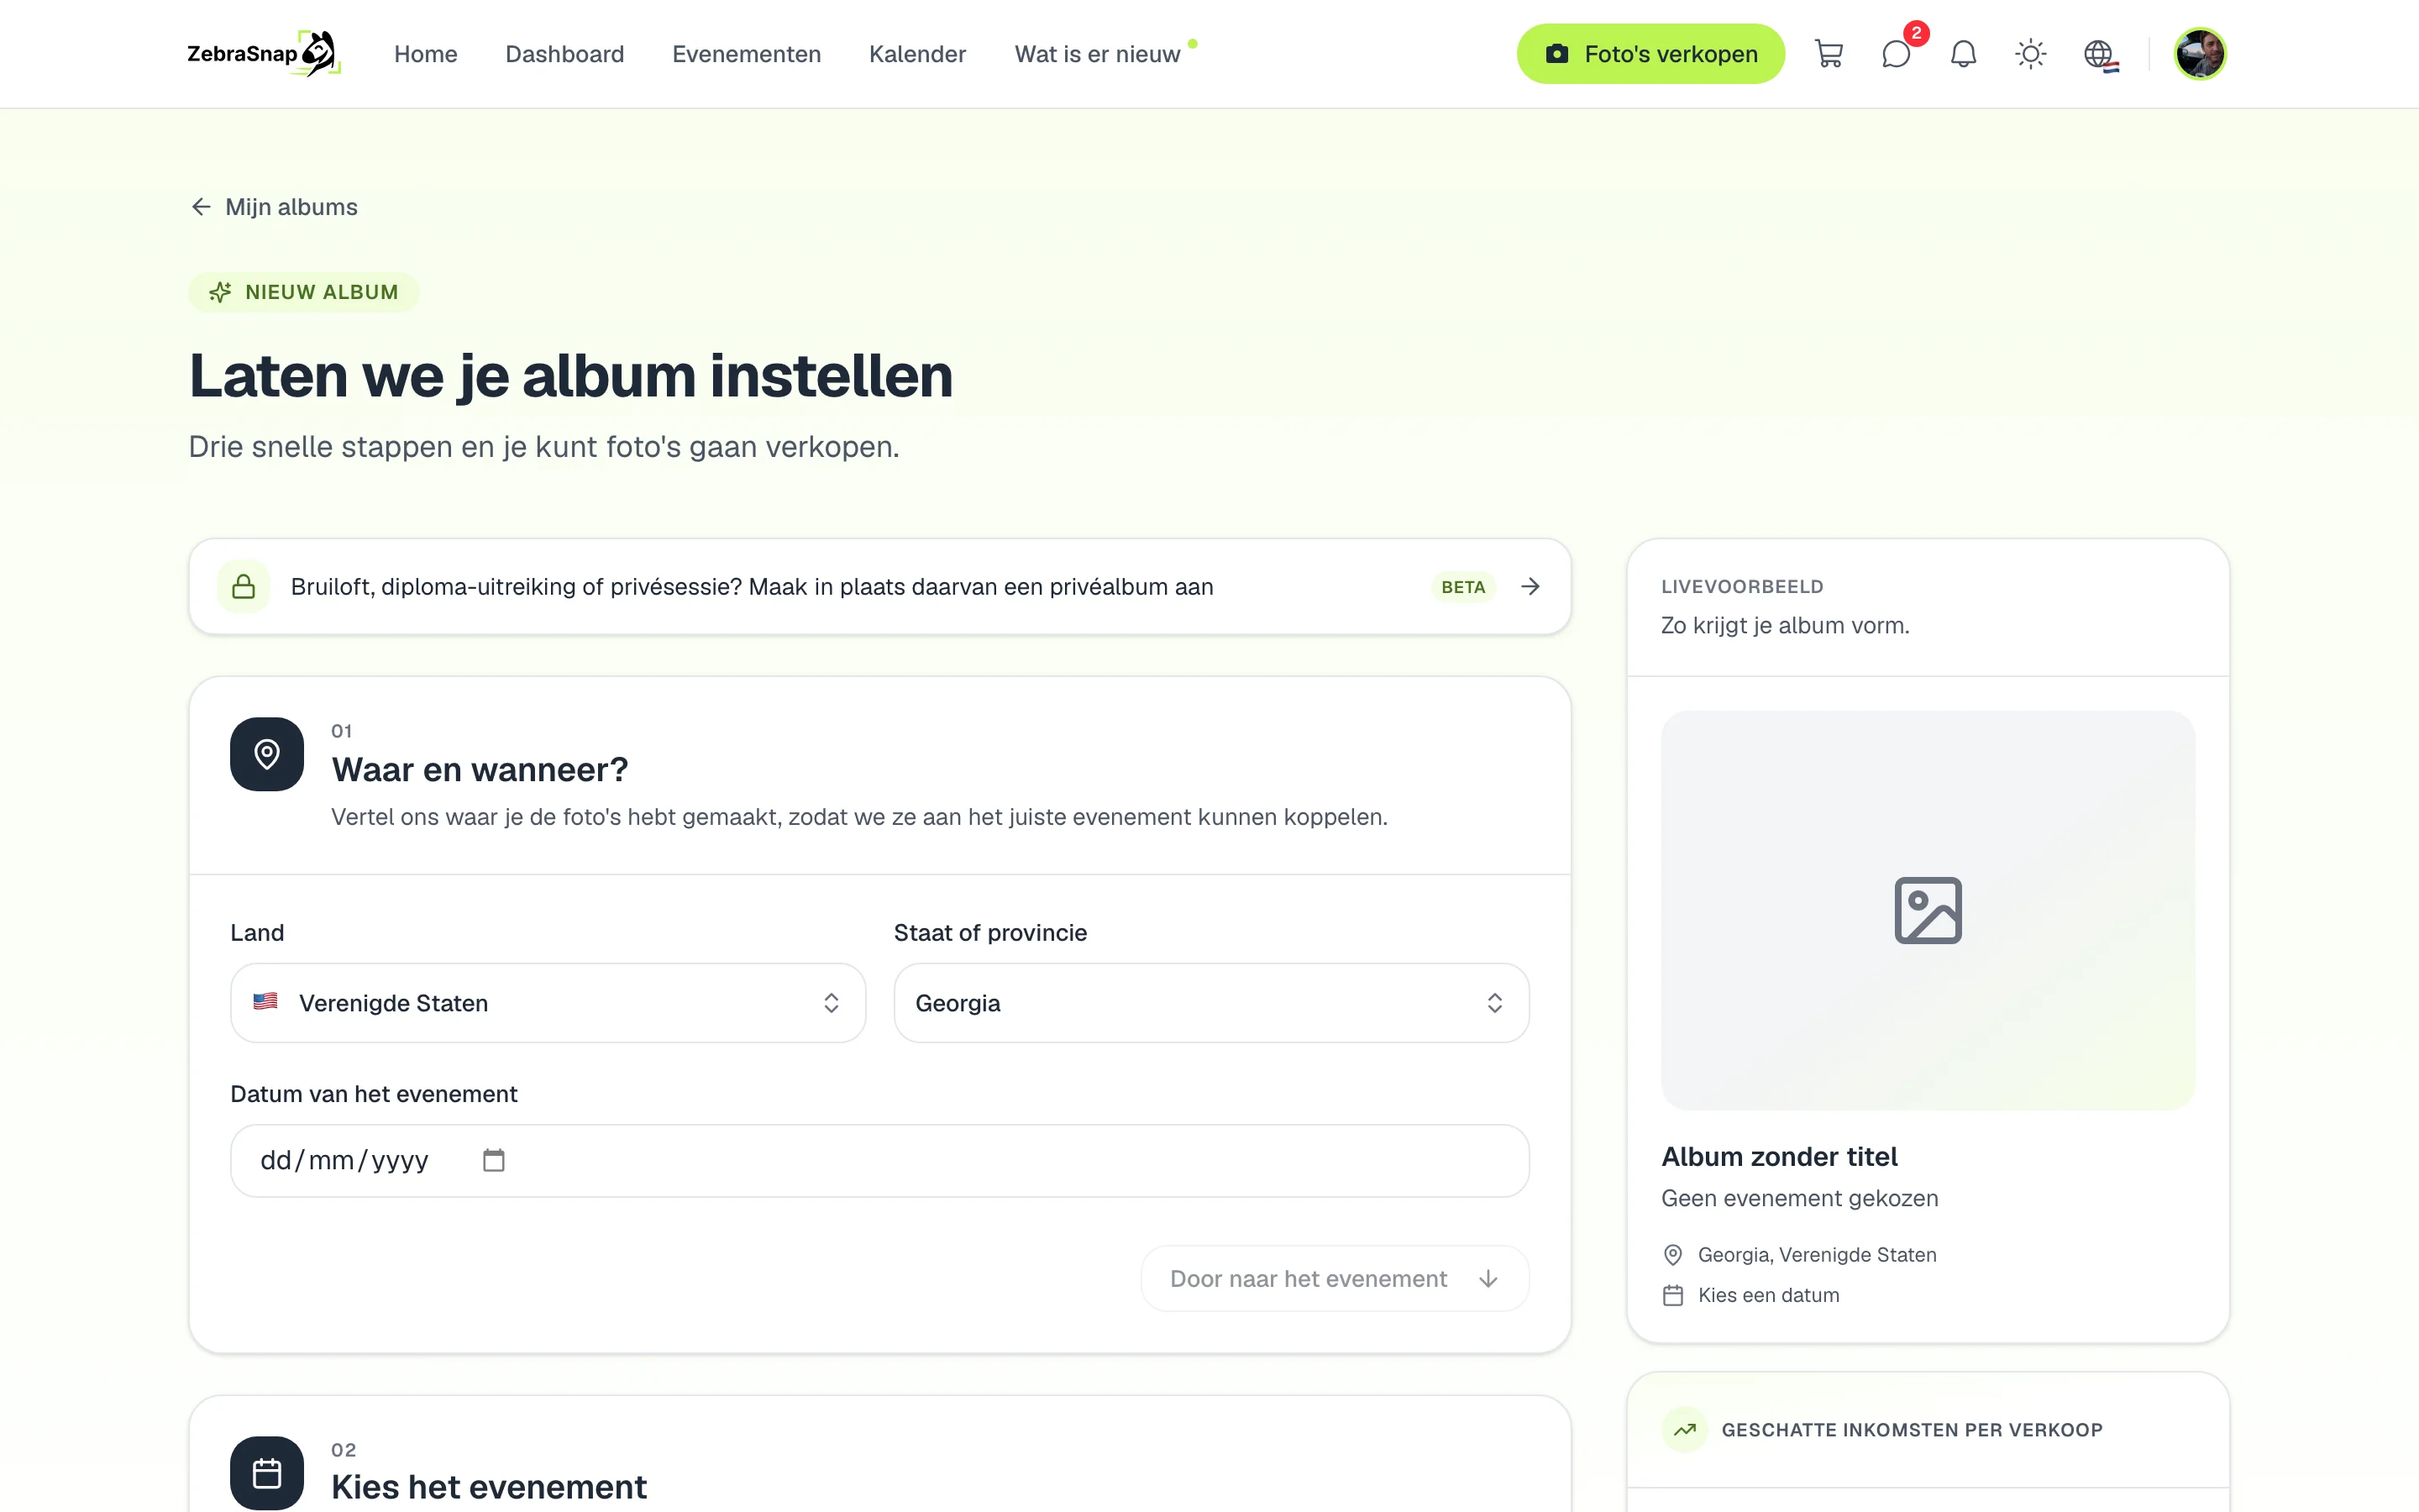The width and height of the screenshot is (2419, 1512).
Task: Click the Foto's verkopen button
Action: coord(1650,54)
